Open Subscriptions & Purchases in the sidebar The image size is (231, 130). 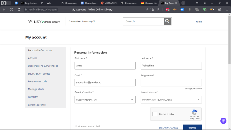pos(43,66)
